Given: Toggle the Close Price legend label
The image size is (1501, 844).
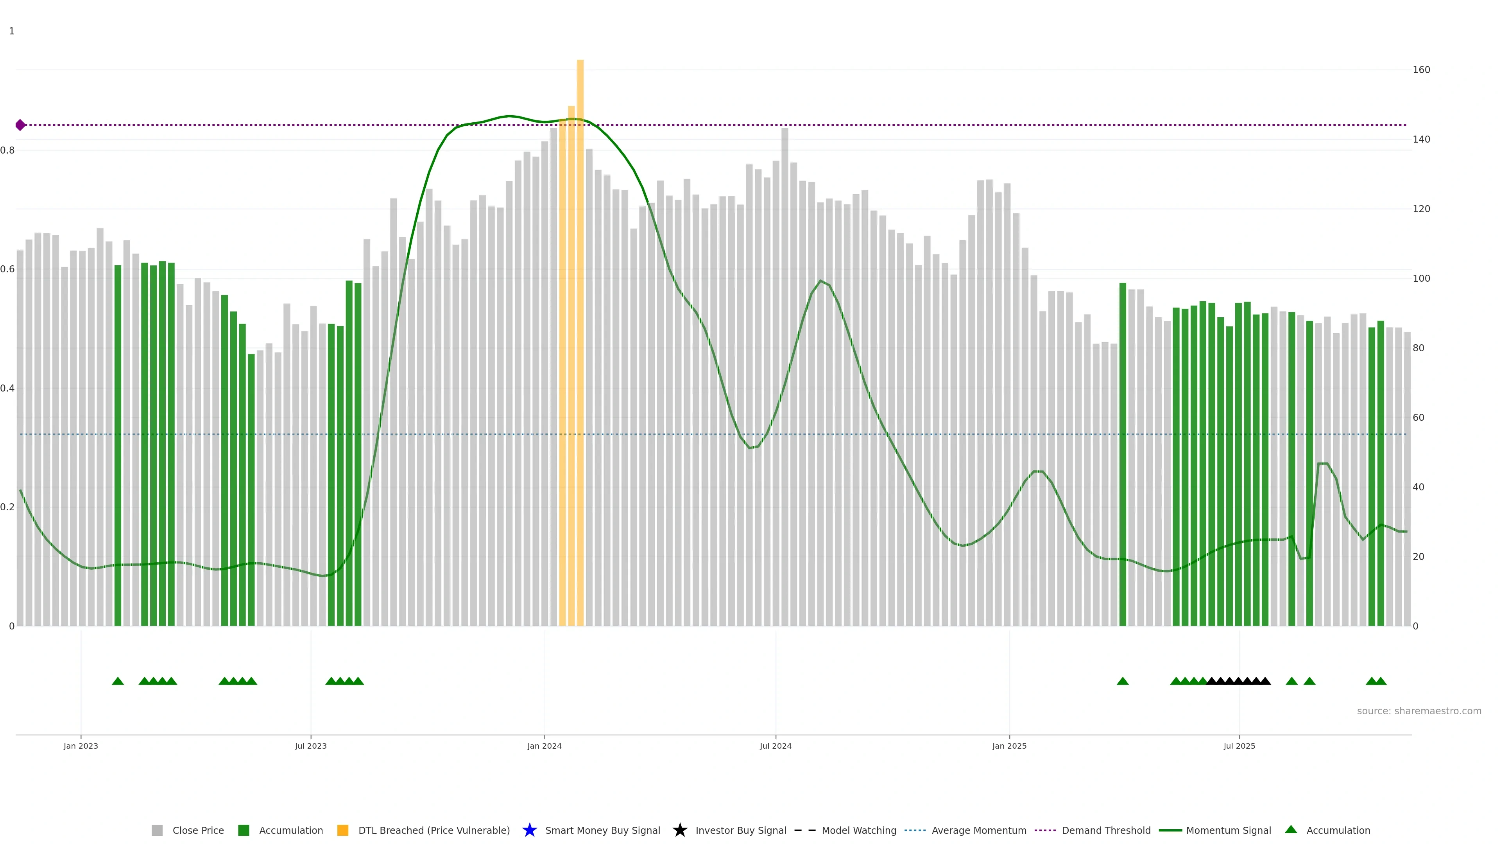Looking at the screenshot, I should [x=198, y=830].
